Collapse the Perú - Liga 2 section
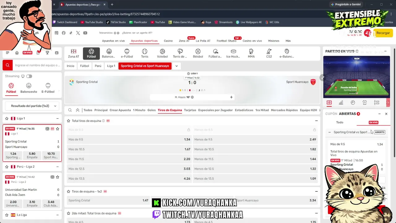Image resolution: width=396 pixels, height=223 pixels. pyautogui.click(x=58, y=167)
